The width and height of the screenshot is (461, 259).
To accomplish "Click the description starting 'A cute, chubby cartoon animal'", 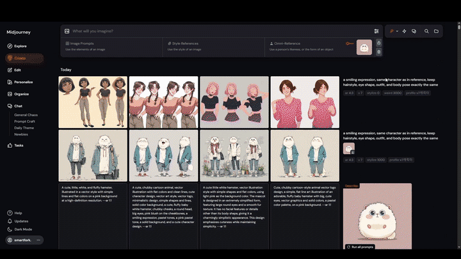I will point(163,207).
